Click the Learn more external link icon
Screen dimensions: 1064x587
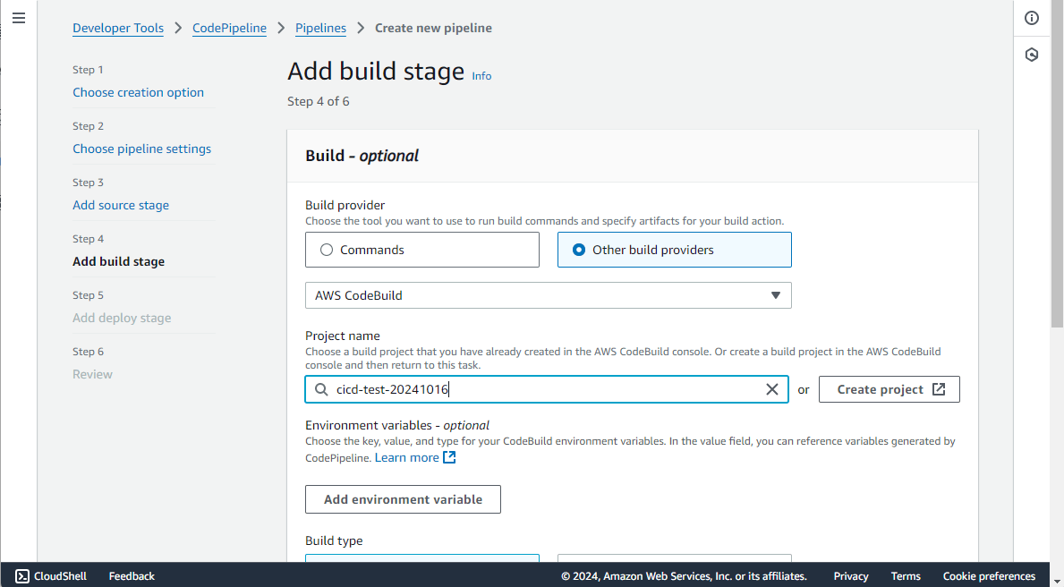[x=450, y=457]
